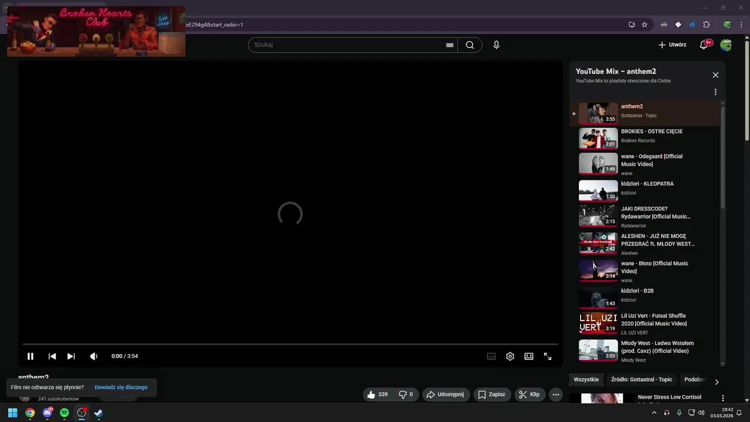Mute the player volume speaker icon
This screenshot has width=750, height=422.
pyautogui.click(x=94, y=356)
